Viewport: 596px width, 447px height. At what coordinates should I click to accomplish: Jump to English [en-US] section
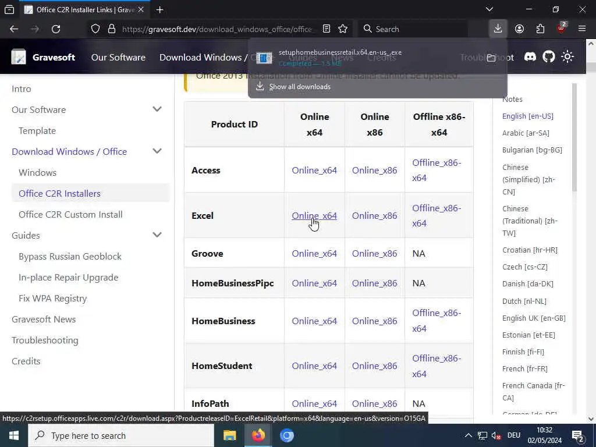coord(527,116)
